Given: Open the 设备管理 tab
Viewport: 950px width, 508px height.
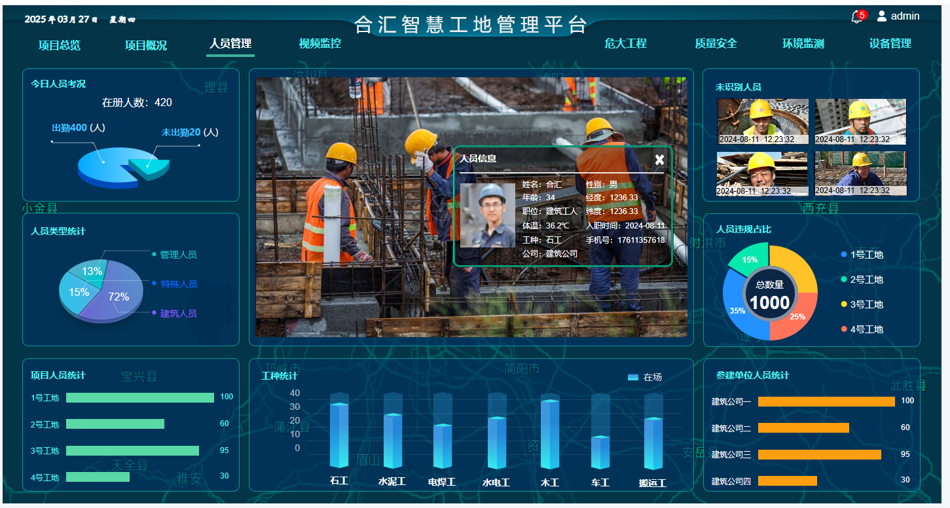Looking at the screenshot, I should coord(890,44).
